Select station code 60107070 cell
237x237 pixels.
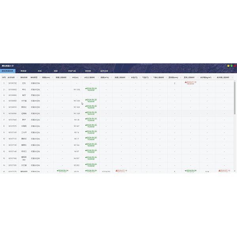(13, 126)
